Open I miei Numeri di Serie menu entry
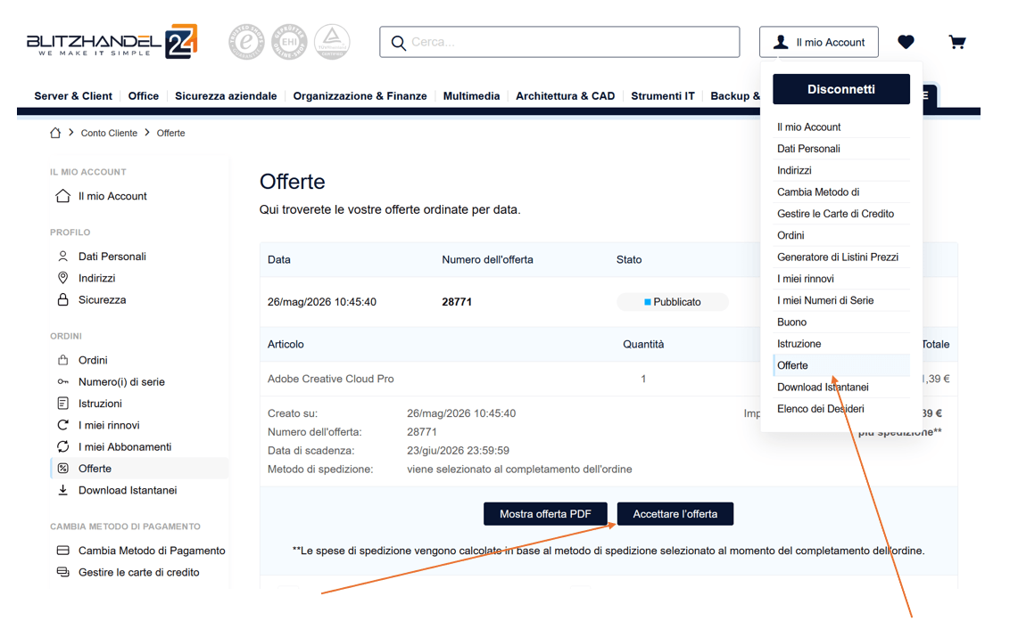Viewport: 1018px width, 637px height. pyautogui.click(x=841, y=300)
